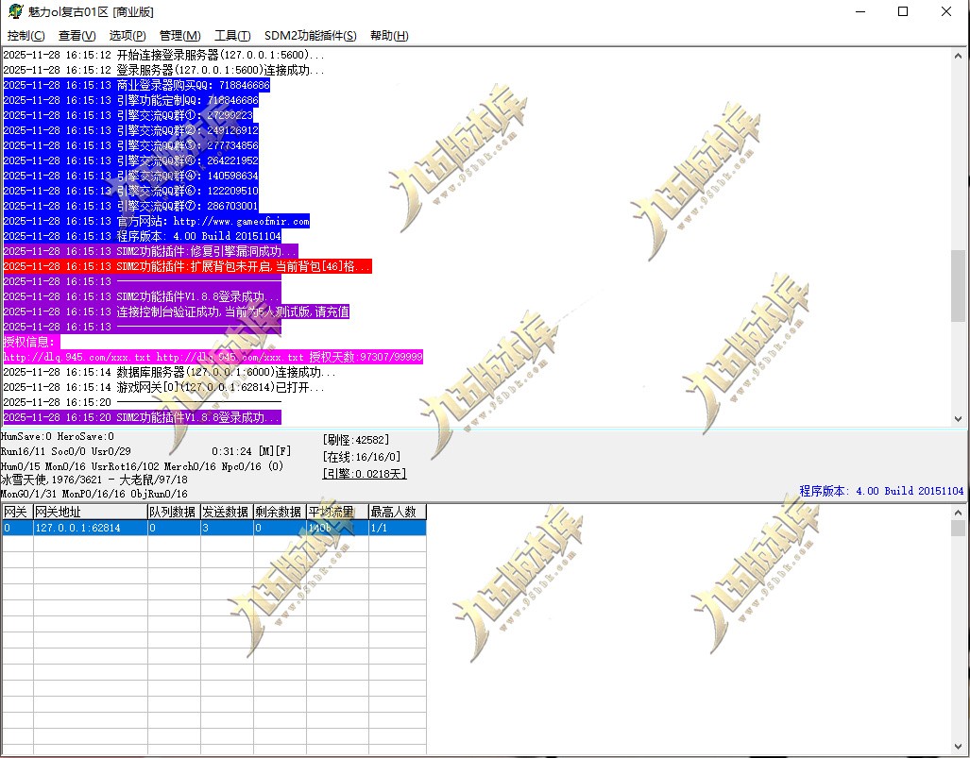Open the 帮助(H) menu
This screenshot has width=970, height=758.
click(389, 36)
